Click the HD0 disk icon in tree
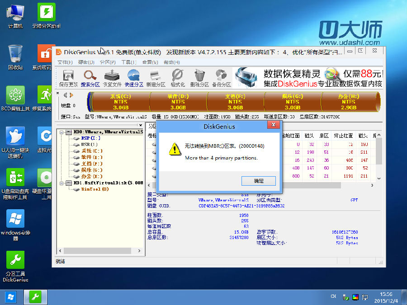The width and height of the screenshot is (407, 305). [x=69, y=132]
